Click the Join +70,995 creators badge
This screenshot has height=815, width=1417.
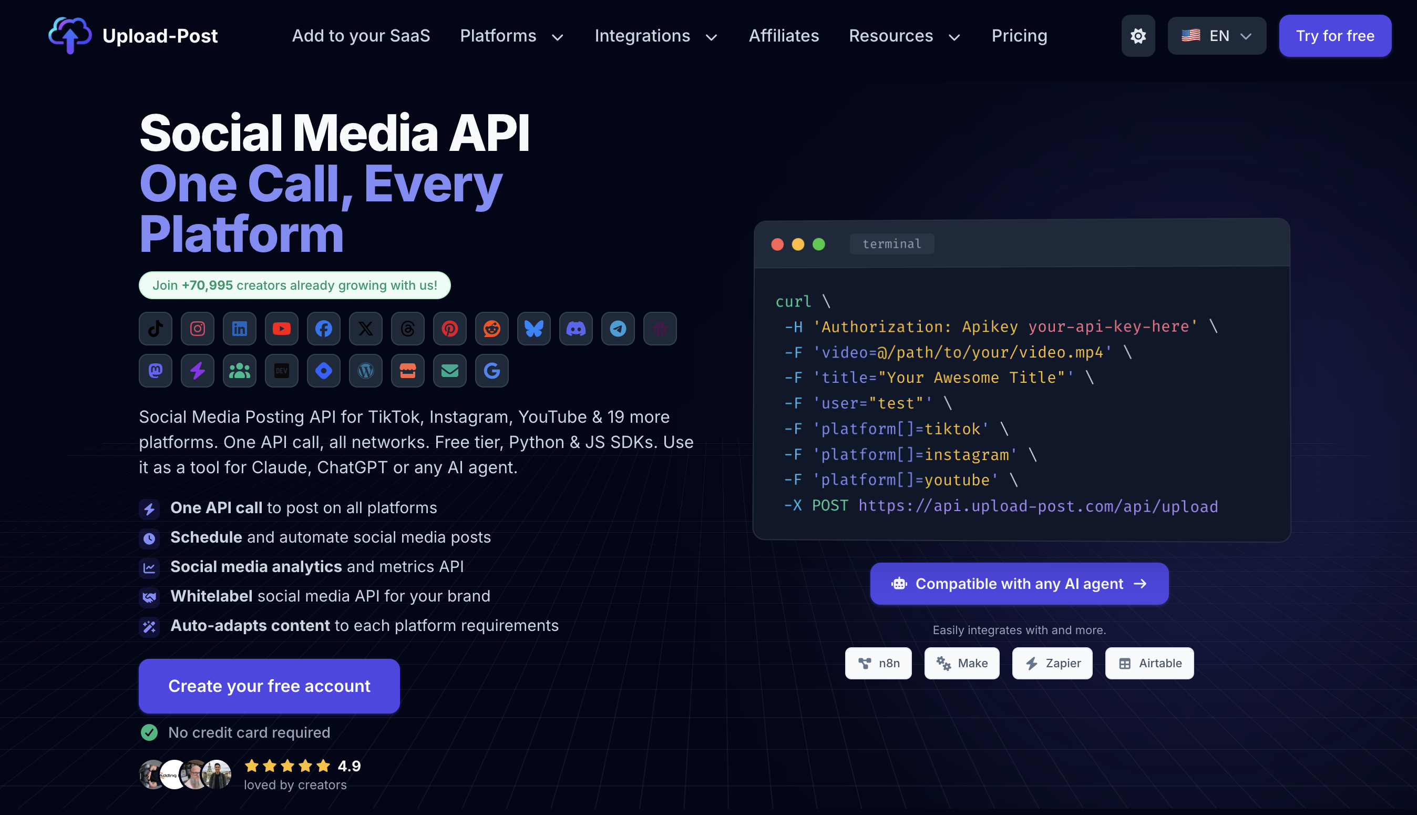tap(295, 286)
